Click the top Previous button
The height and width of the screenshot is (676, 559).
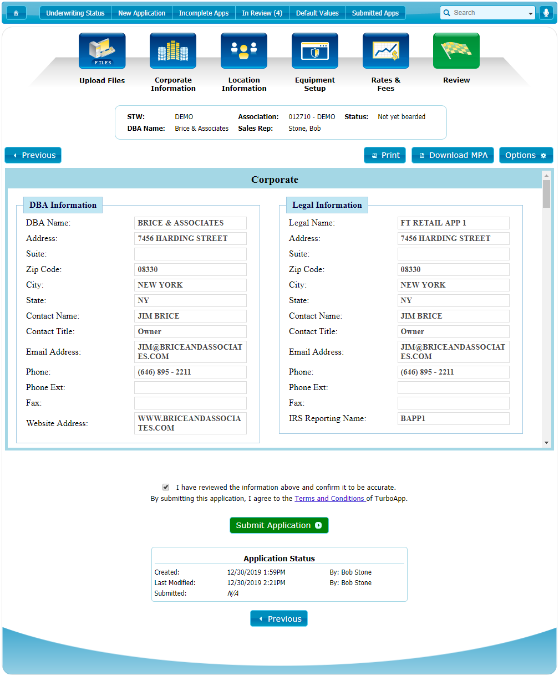33,155
